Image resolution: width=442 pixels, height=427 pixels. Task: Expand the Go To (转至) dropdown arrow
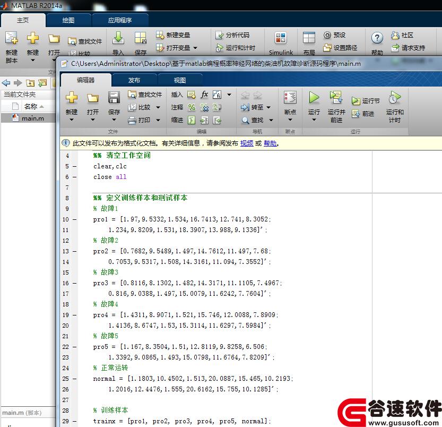pos(268,107)
